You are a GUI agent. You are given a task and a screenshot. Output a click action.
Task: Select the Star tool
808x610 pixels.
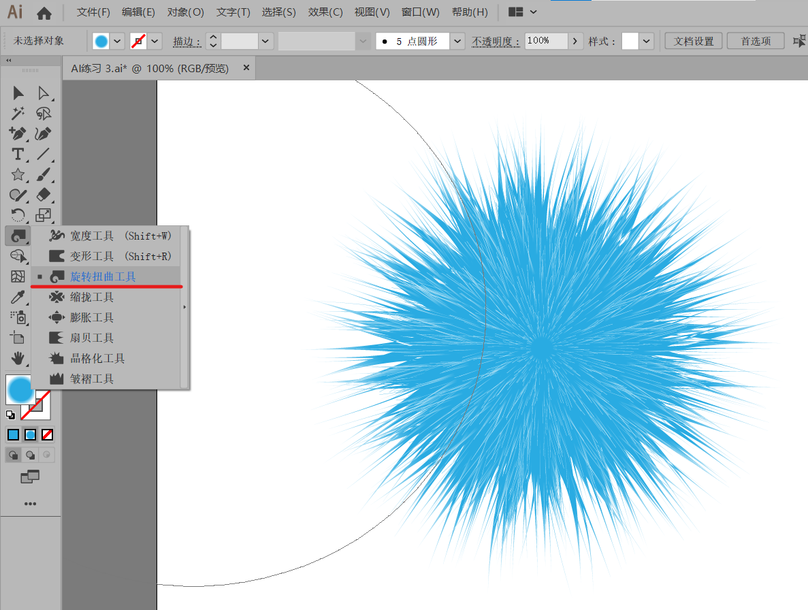(x=18, y=175)
